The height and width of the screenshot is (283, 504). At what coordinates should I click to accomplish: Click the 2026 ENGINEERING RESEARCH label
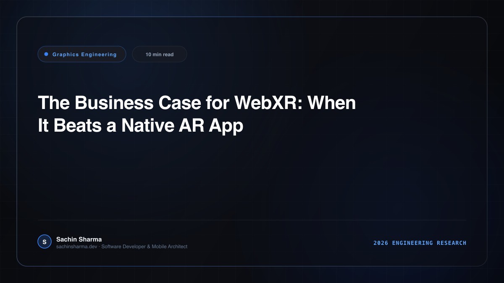tap(420, 243)
